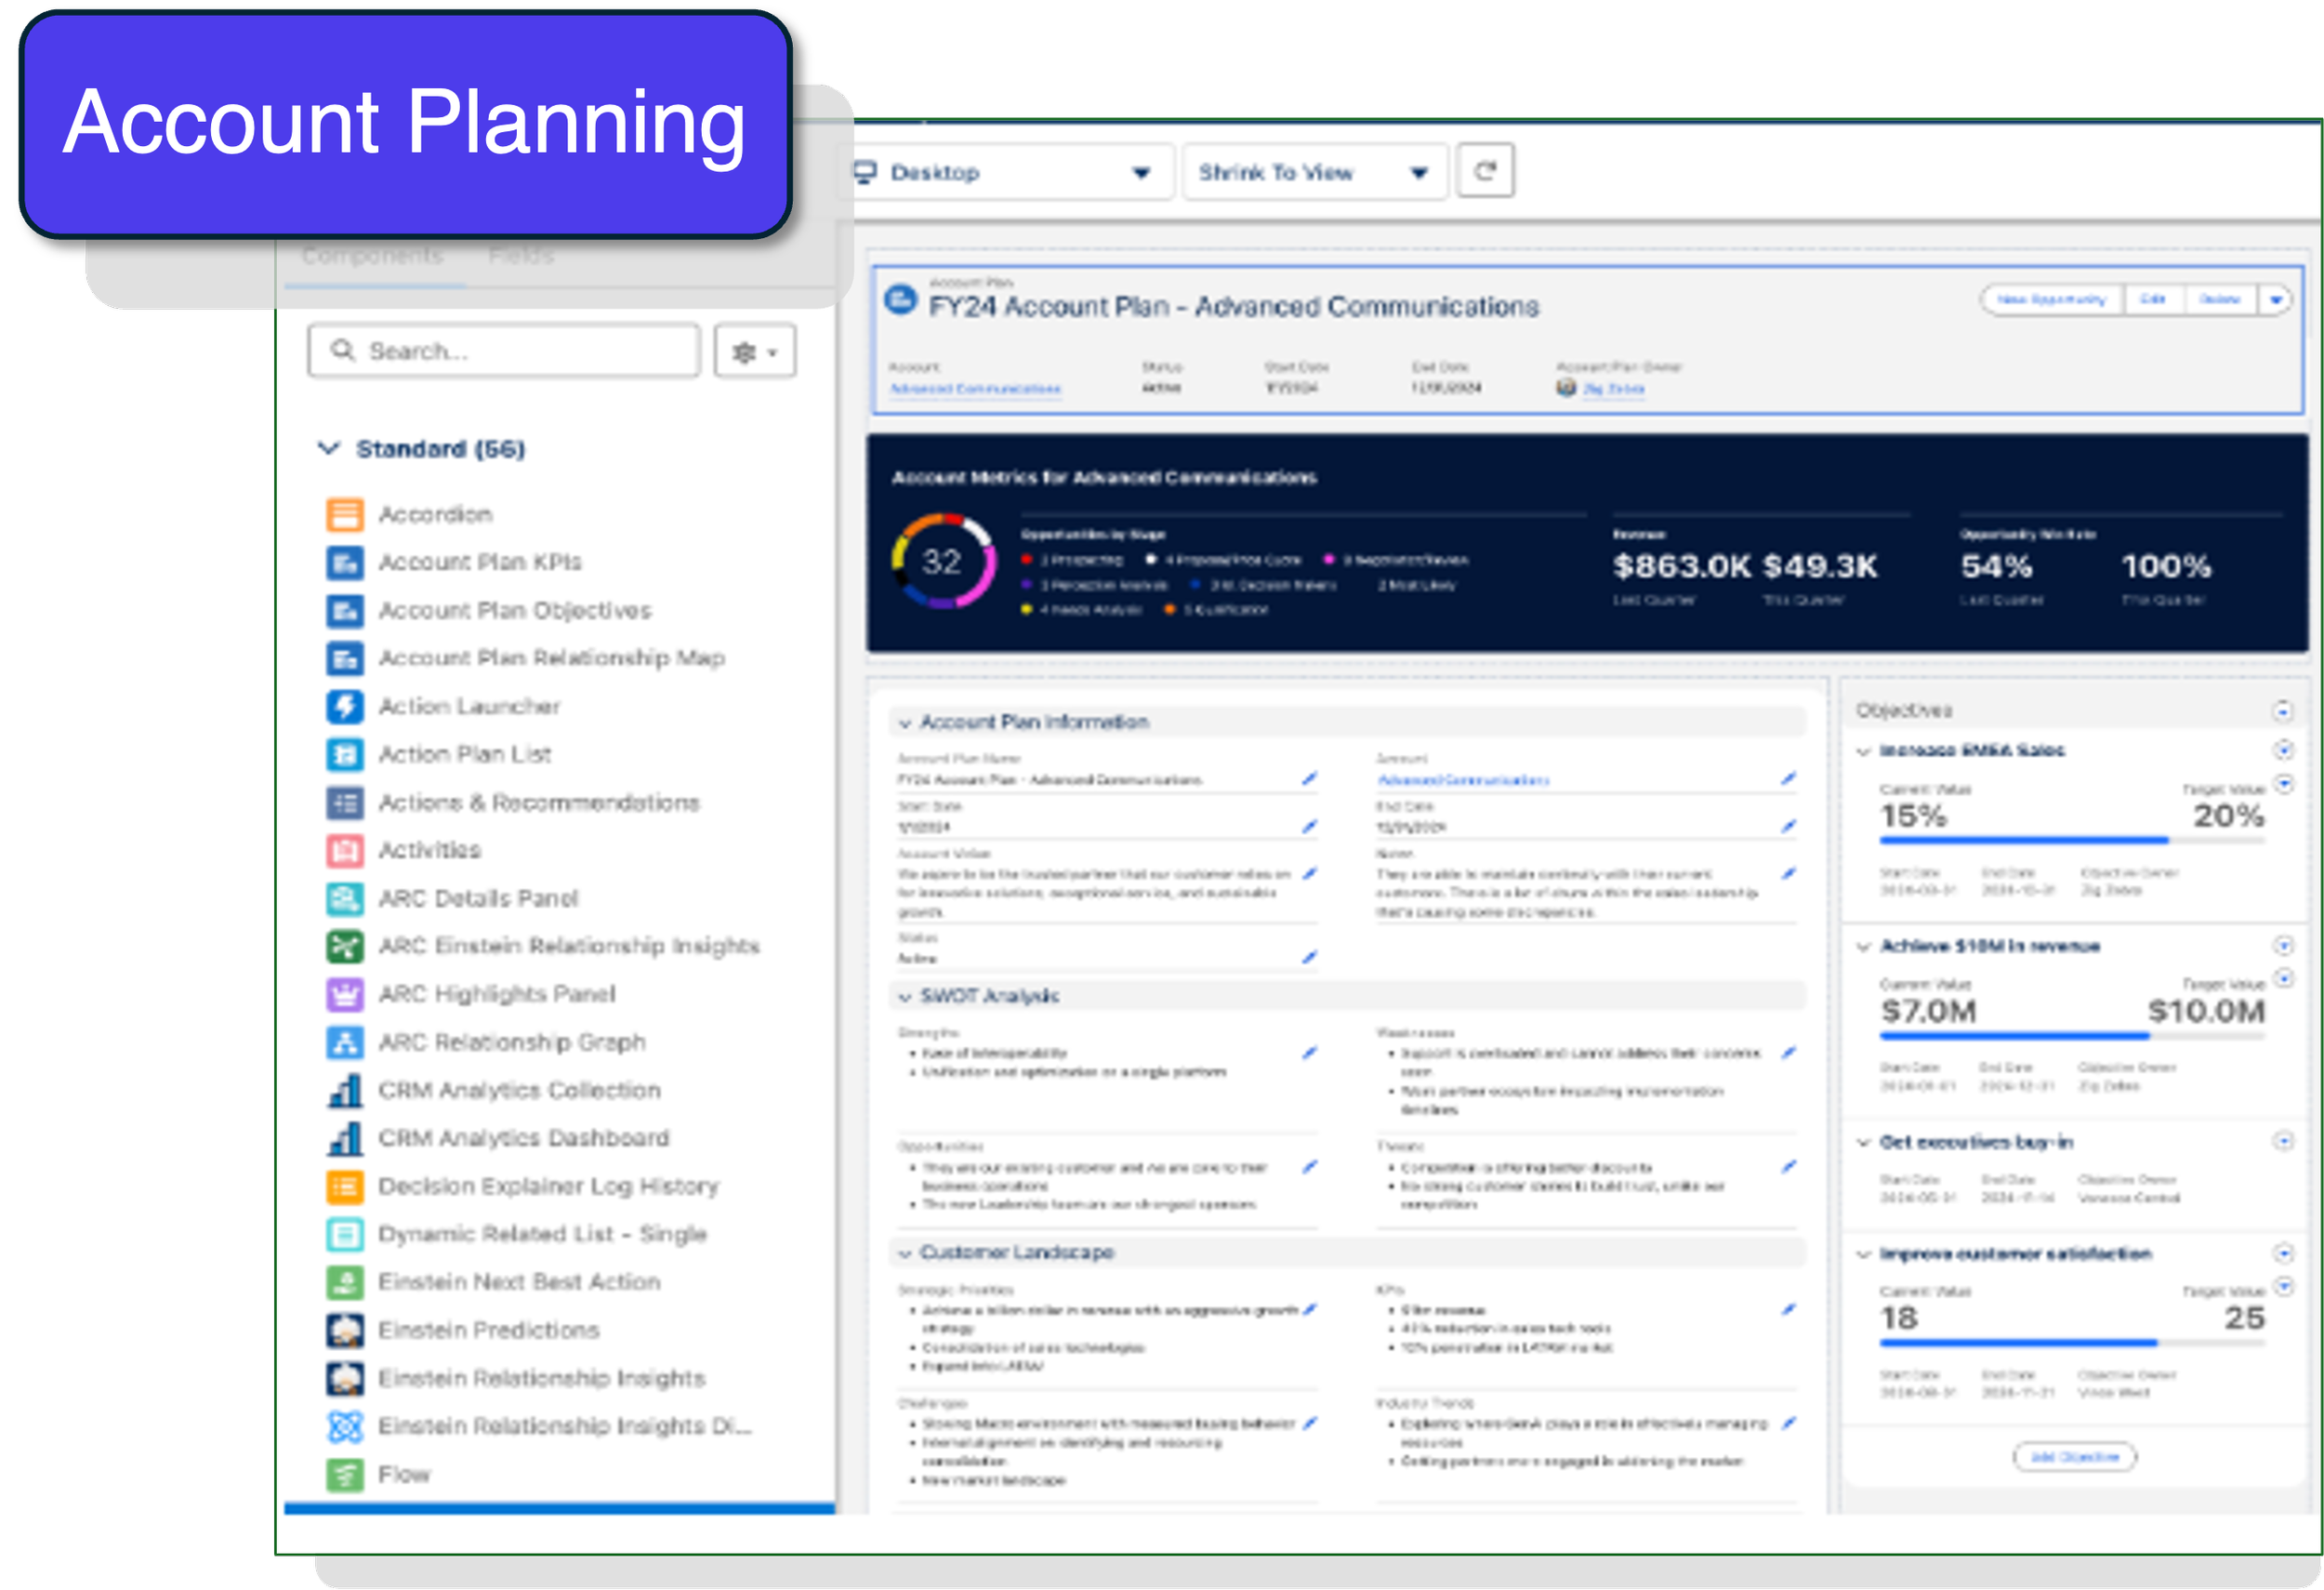Open the Objectives panel header menu

[2282, 711]
